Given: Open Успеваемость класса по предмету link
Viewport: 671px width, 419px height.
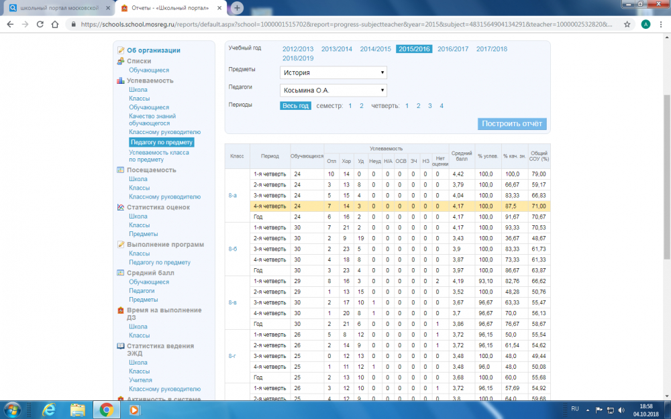Looking at the screenshot, I should tap(159, 156).
